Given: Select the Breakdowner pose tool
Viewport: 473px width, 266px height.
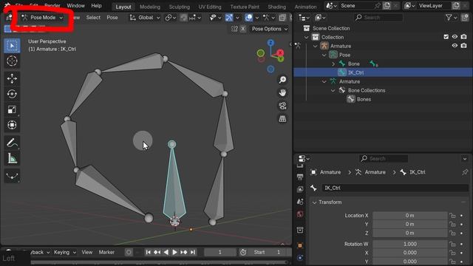Looking at the screenshot, I should pos(12,176).
